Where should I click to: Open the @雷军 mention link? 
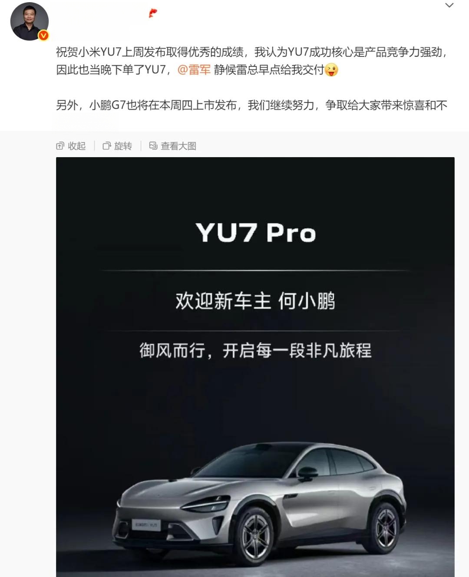coord(194,69)
